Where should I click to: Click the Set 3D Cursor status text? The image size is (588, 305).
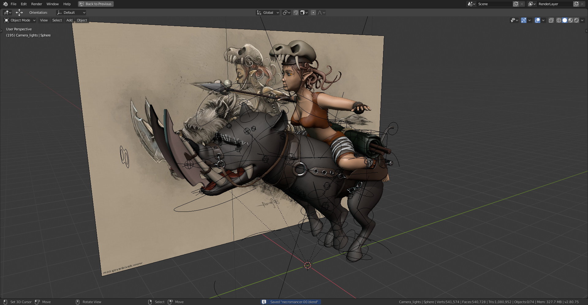coord(21,302)
